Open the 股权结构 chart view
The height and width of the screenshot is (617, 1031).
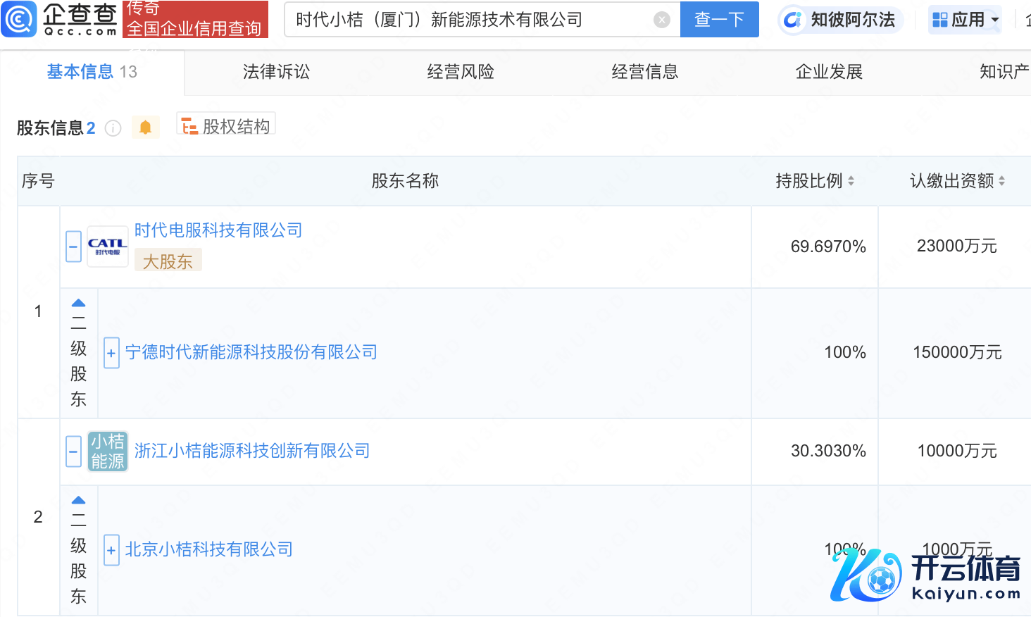[x=226, y=127]
